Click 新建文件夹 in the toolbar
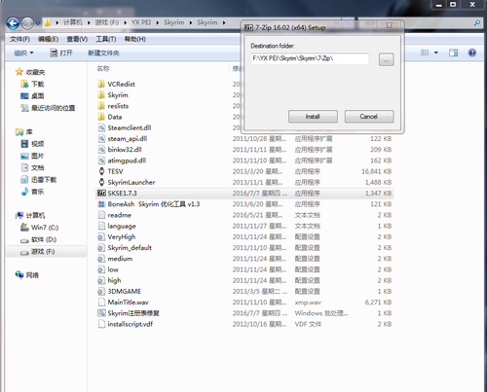 (103, 53)
